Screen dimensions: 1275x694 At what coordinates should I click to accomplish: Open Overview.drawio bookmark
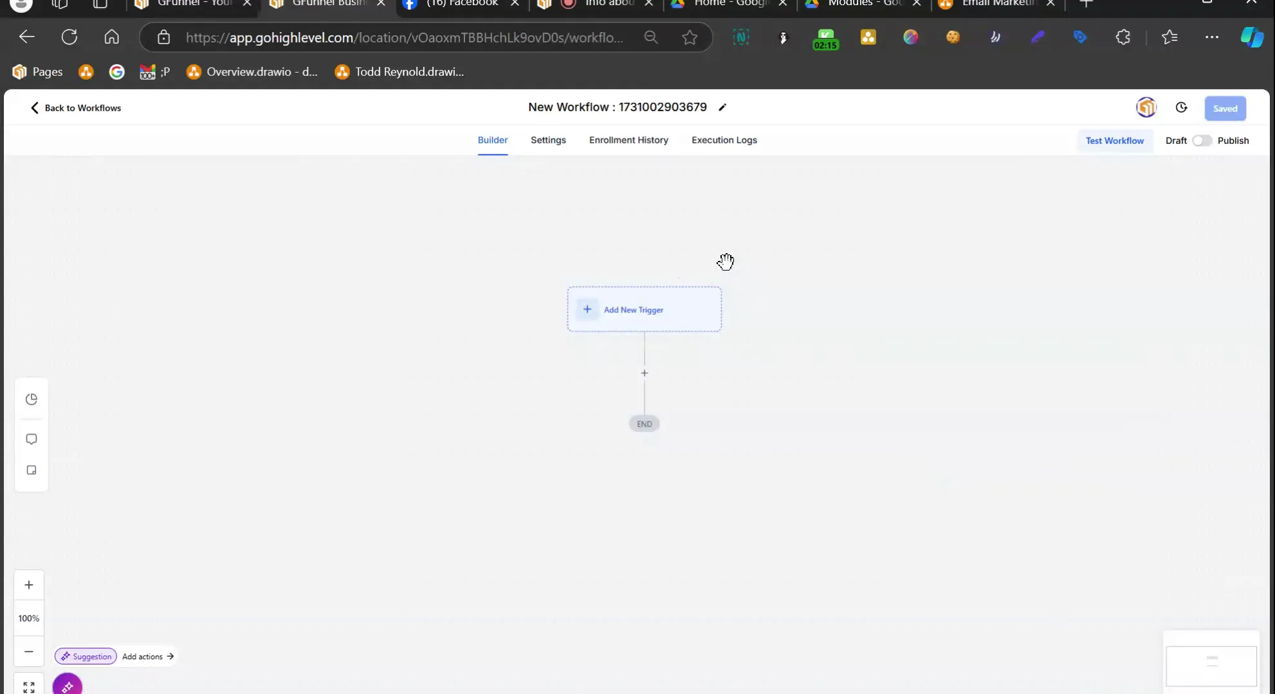252,72
